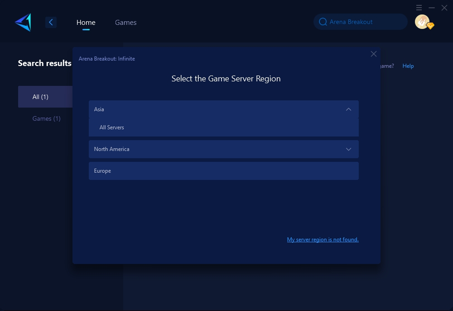The height and width of the screenshot is (311, 453).
Task: Switch to the Games tab
Action: (x=125, y=22)
